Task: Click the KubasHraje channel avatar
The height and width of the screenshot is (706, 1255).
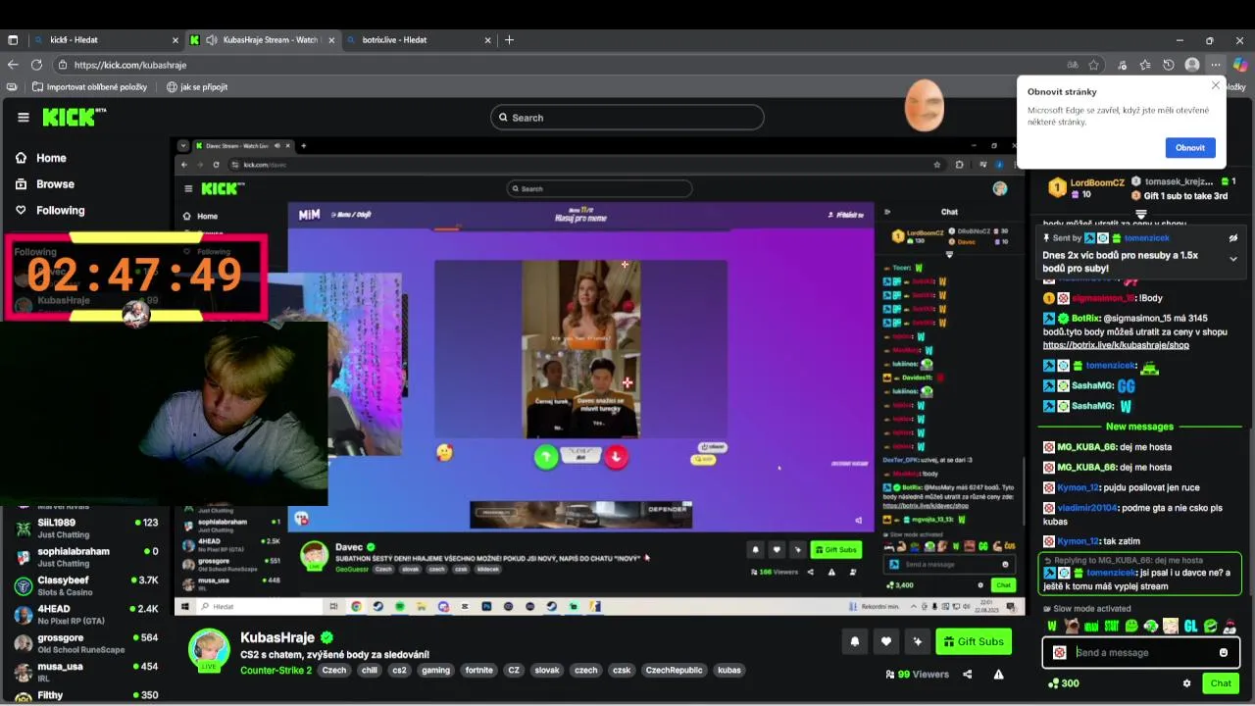Action: (x=209, y=649)
